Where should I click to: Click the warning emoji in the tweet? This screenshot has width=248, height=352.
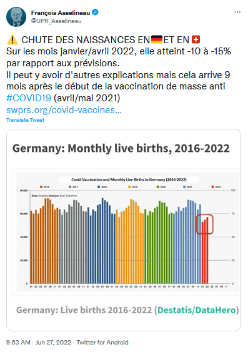tap(12, 40)
